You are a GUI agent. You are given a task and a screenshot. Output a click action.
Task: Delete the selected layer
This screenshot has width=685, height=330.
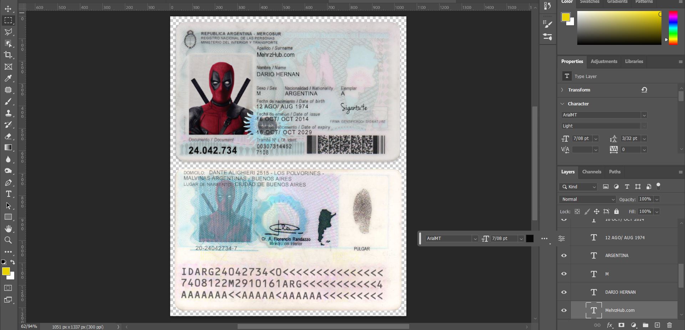[x=669, y=325]
